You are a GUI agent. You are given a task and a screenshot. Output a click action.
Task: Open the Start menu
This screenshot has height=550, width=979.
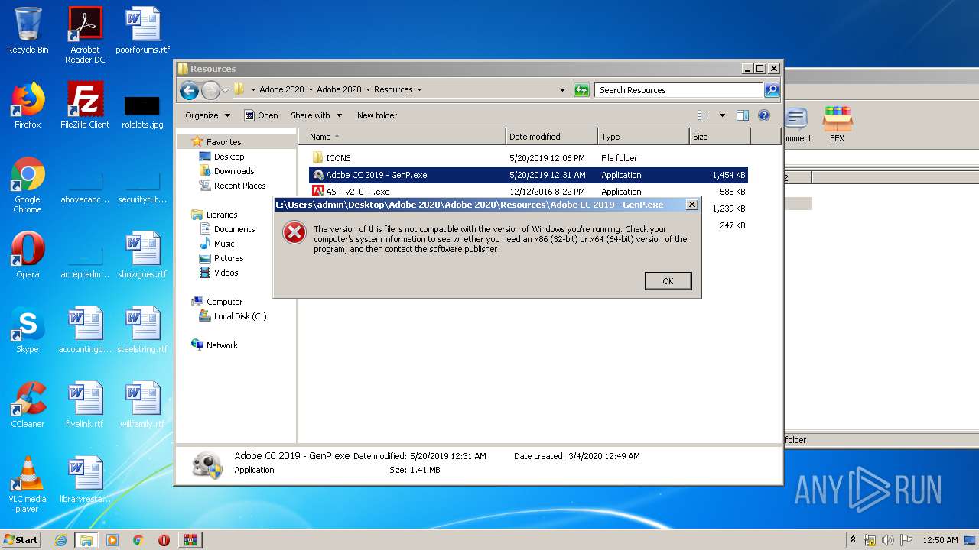point(21,539)
